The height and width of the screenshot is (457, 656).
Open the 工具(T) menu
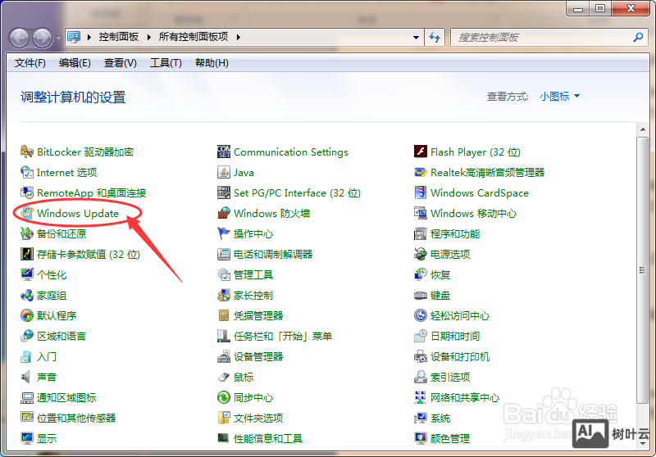166,63
